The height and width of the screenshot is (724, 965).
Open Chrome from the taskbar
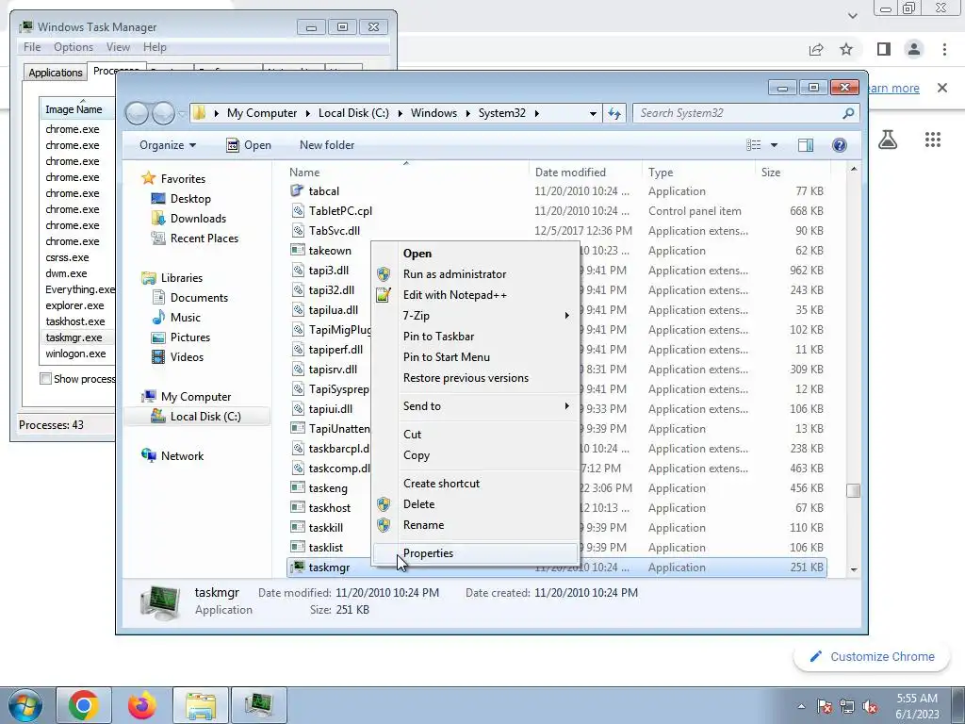coord(84,705)
